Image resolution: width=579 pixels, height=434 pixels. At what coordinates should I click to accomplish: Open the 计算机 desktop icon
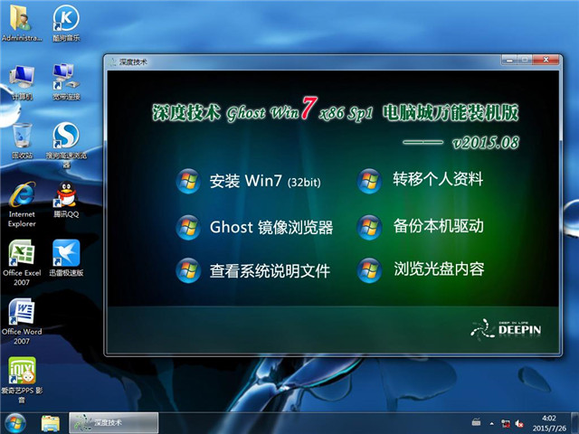(22, 82)
